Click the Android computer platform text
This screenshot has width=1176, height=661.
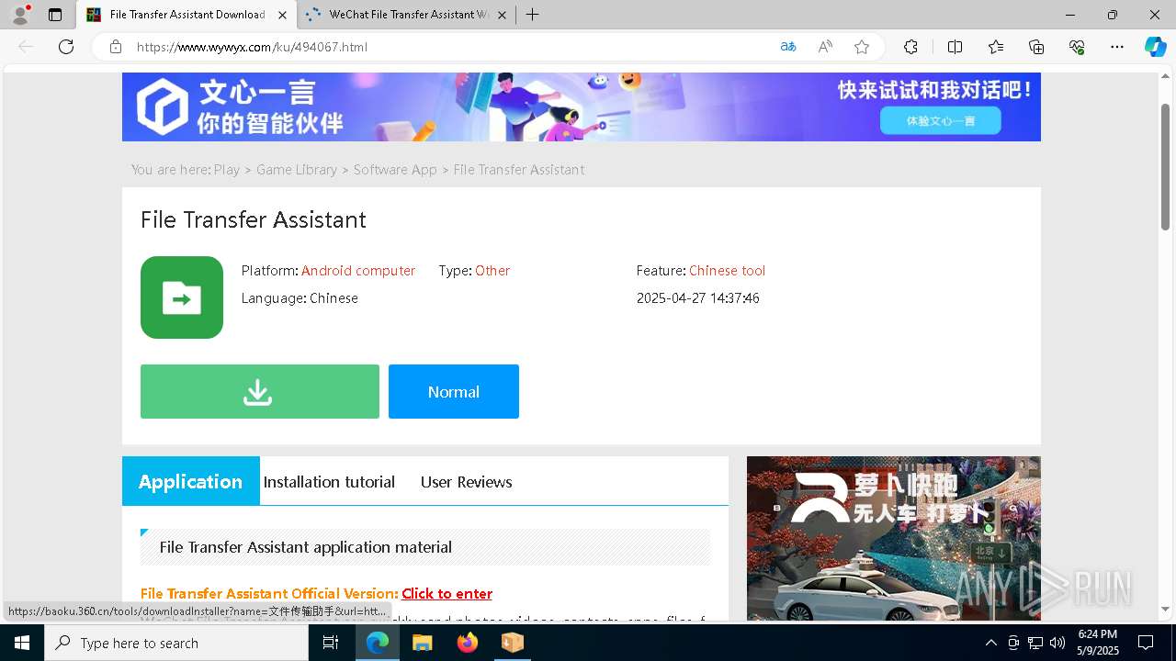click(x=358, y=271)
